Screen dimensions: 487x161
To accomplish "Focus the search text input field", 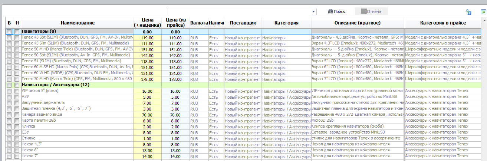I will pyautogui.click(x=240, y=11).
